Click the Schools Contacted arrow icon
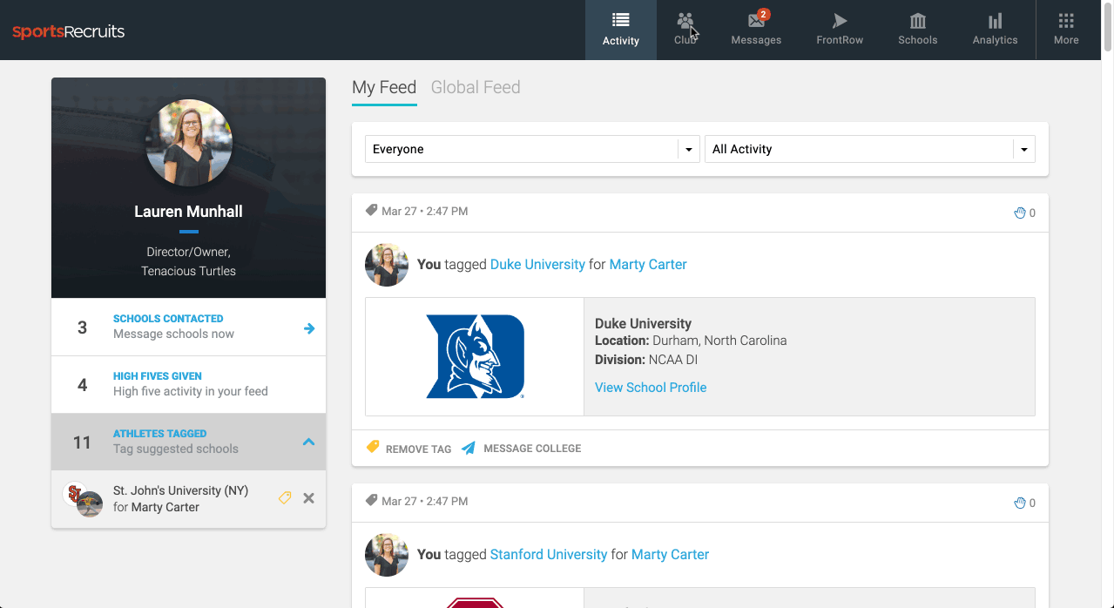Viewport: 1114px width, 608px height. (309, 328)
